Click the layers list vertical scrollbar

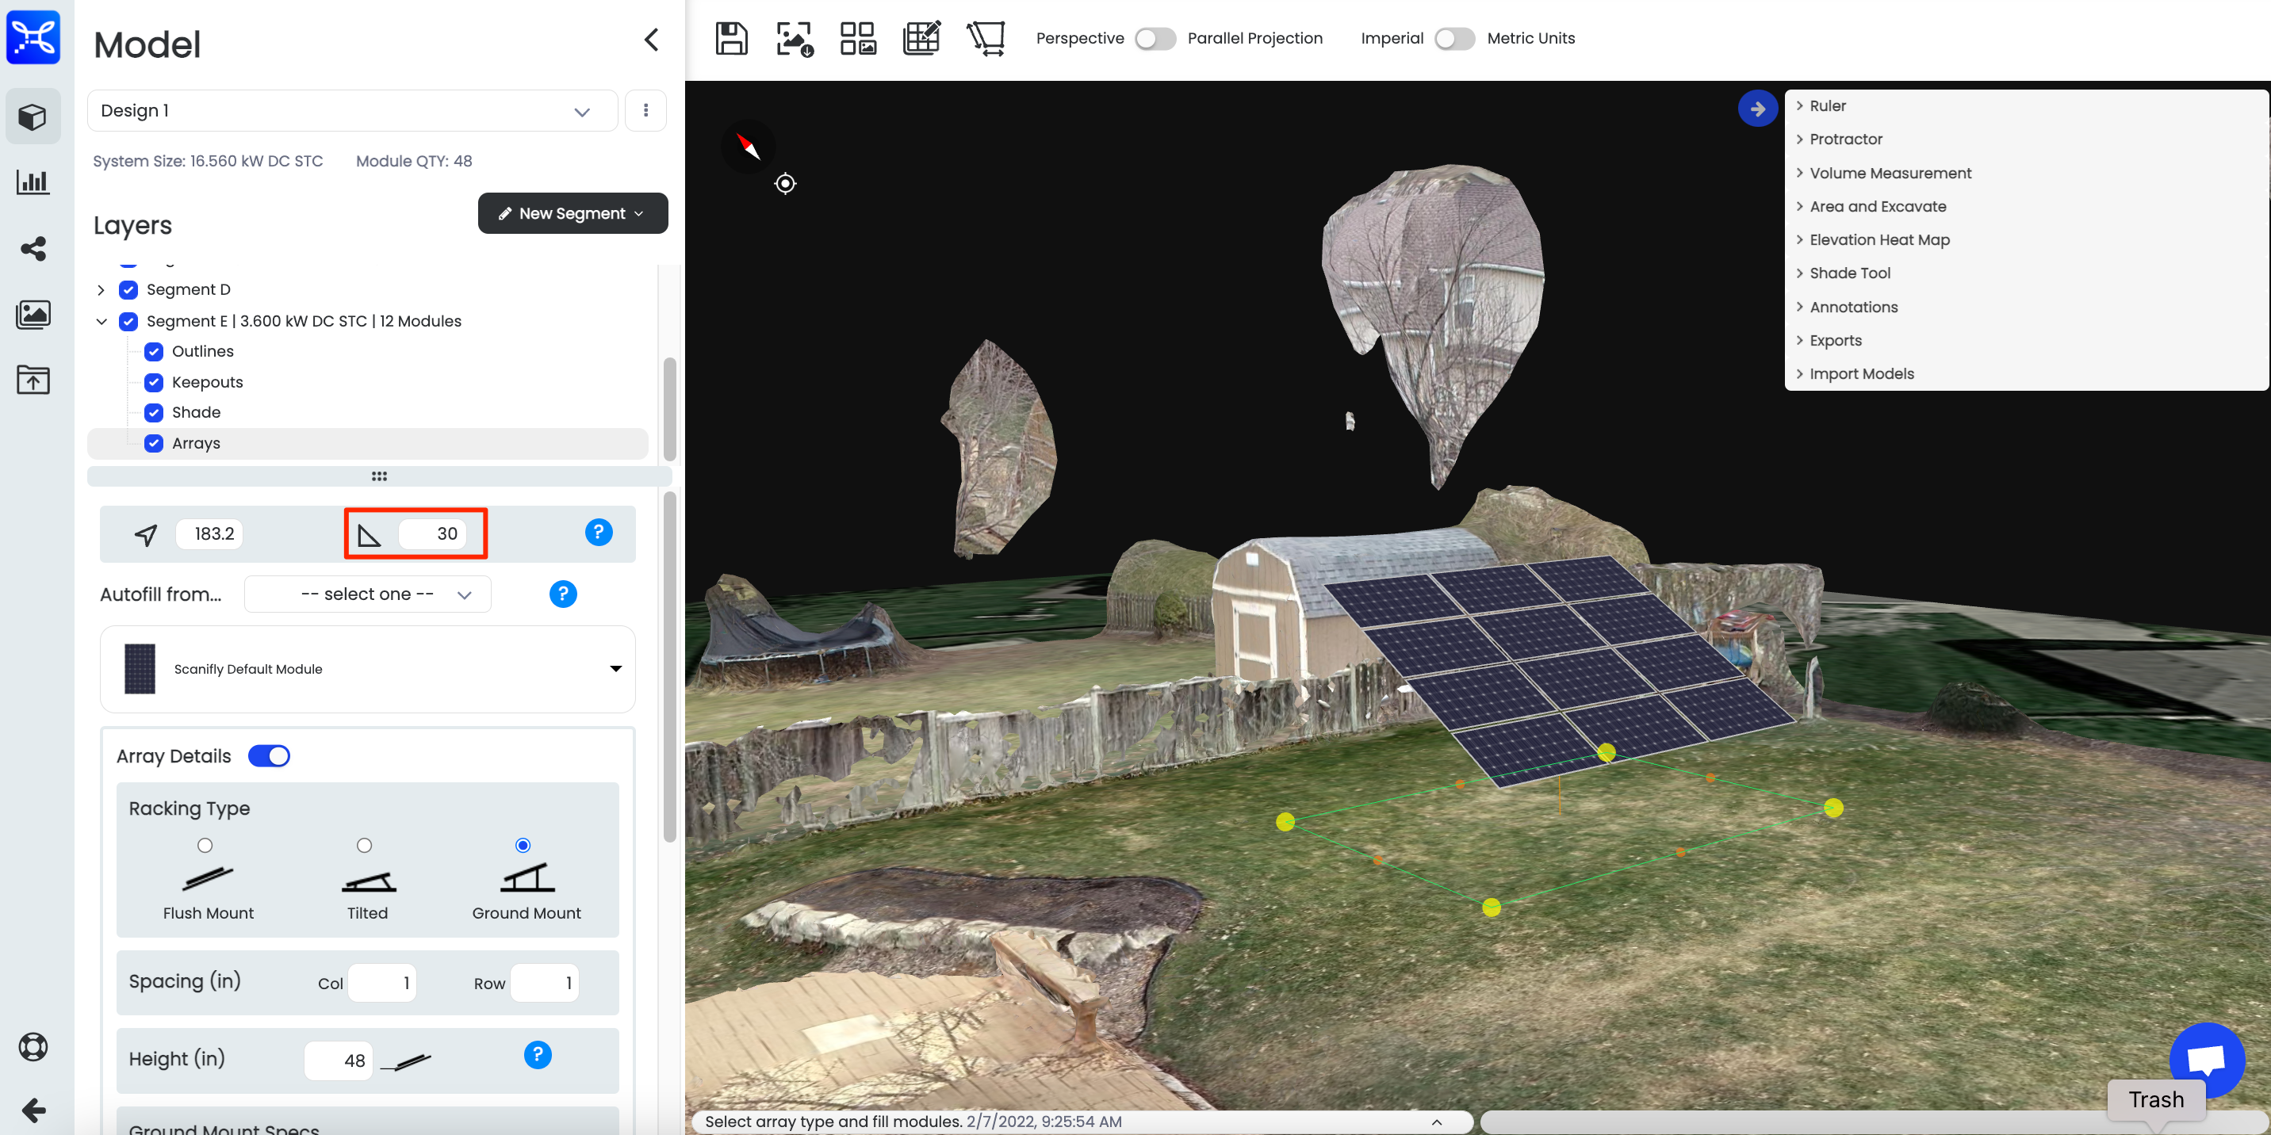[669, 409]
